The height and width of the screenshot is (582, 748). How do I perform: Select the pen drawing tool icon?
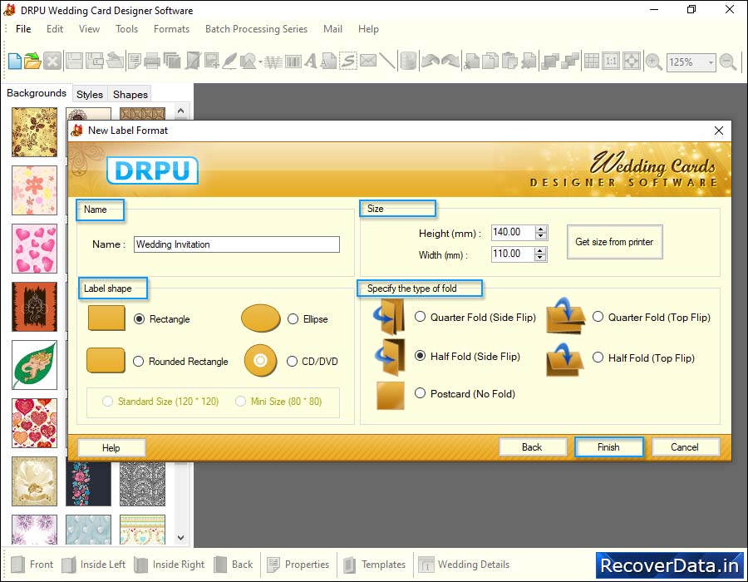click(229, 62)
